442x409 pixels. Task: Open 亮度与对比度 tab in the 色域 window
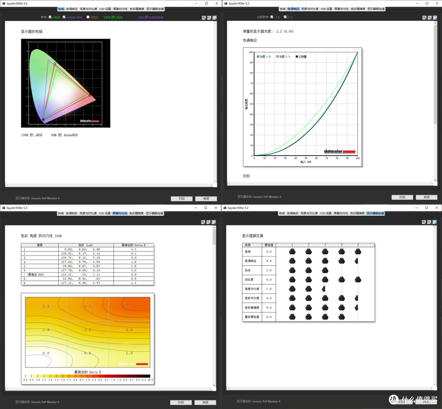point(88,9)
